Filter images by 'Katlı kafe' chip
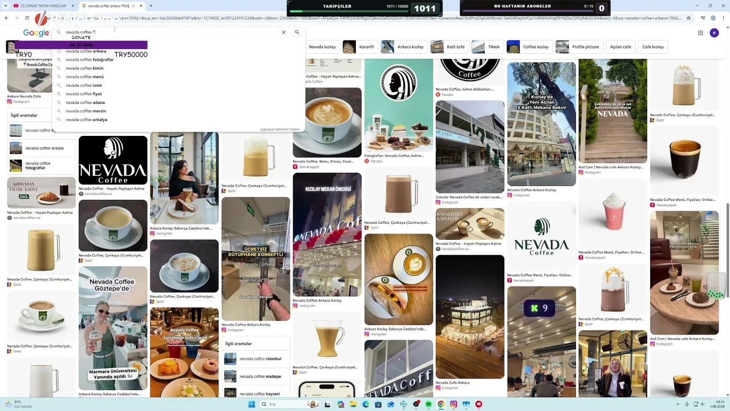 [449, 47]
